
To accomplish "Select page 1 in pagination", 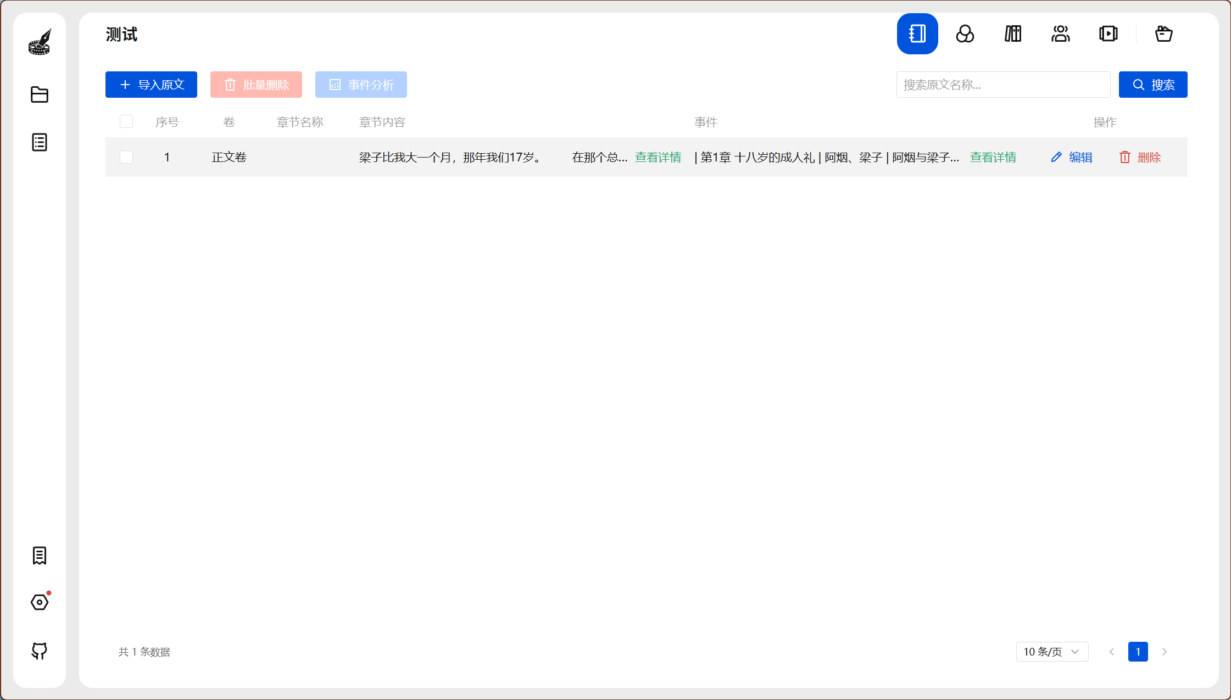I will (1138, 652).
